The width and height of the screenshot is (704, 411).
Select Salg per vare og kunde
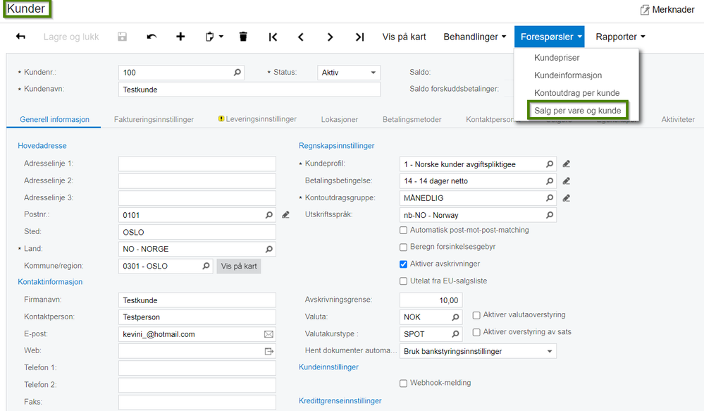pyautogui.click(x=577, y=111)
